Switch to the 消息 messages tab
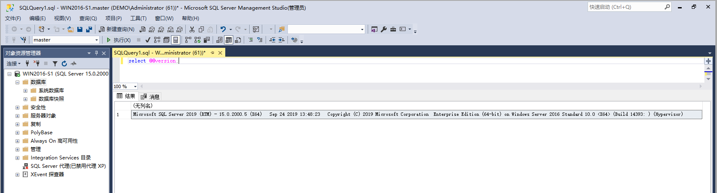The image size is (717, 193). coord(150,96)
